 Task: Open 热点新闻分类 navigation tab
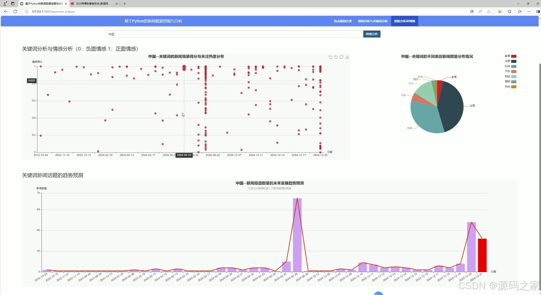(343, 21)
